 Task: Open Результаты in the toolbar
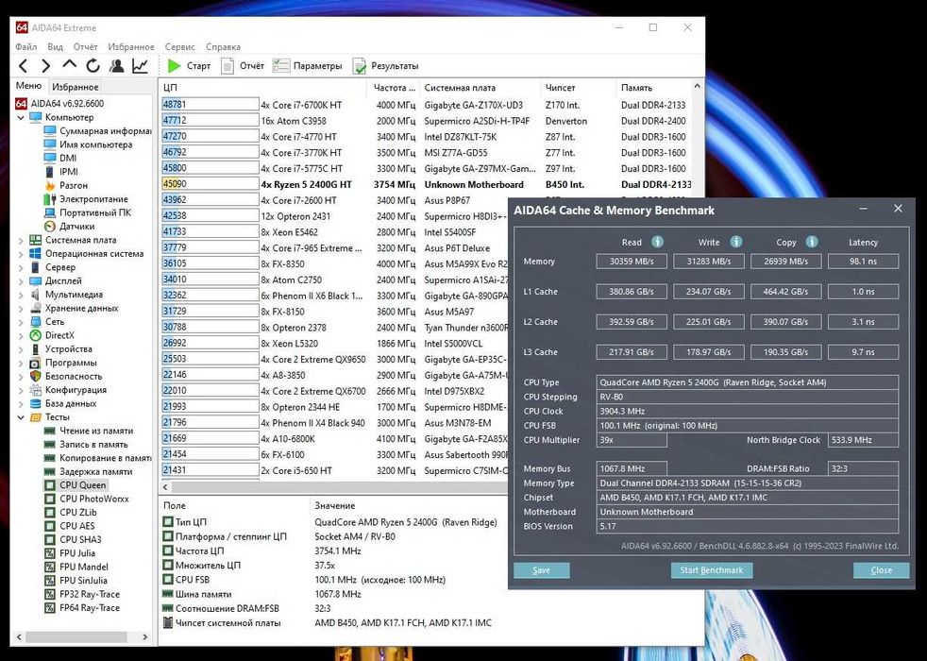(385, 65)
